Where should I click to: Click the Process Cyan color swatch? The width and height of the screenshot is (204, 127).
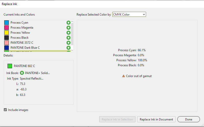pos(7,23)
